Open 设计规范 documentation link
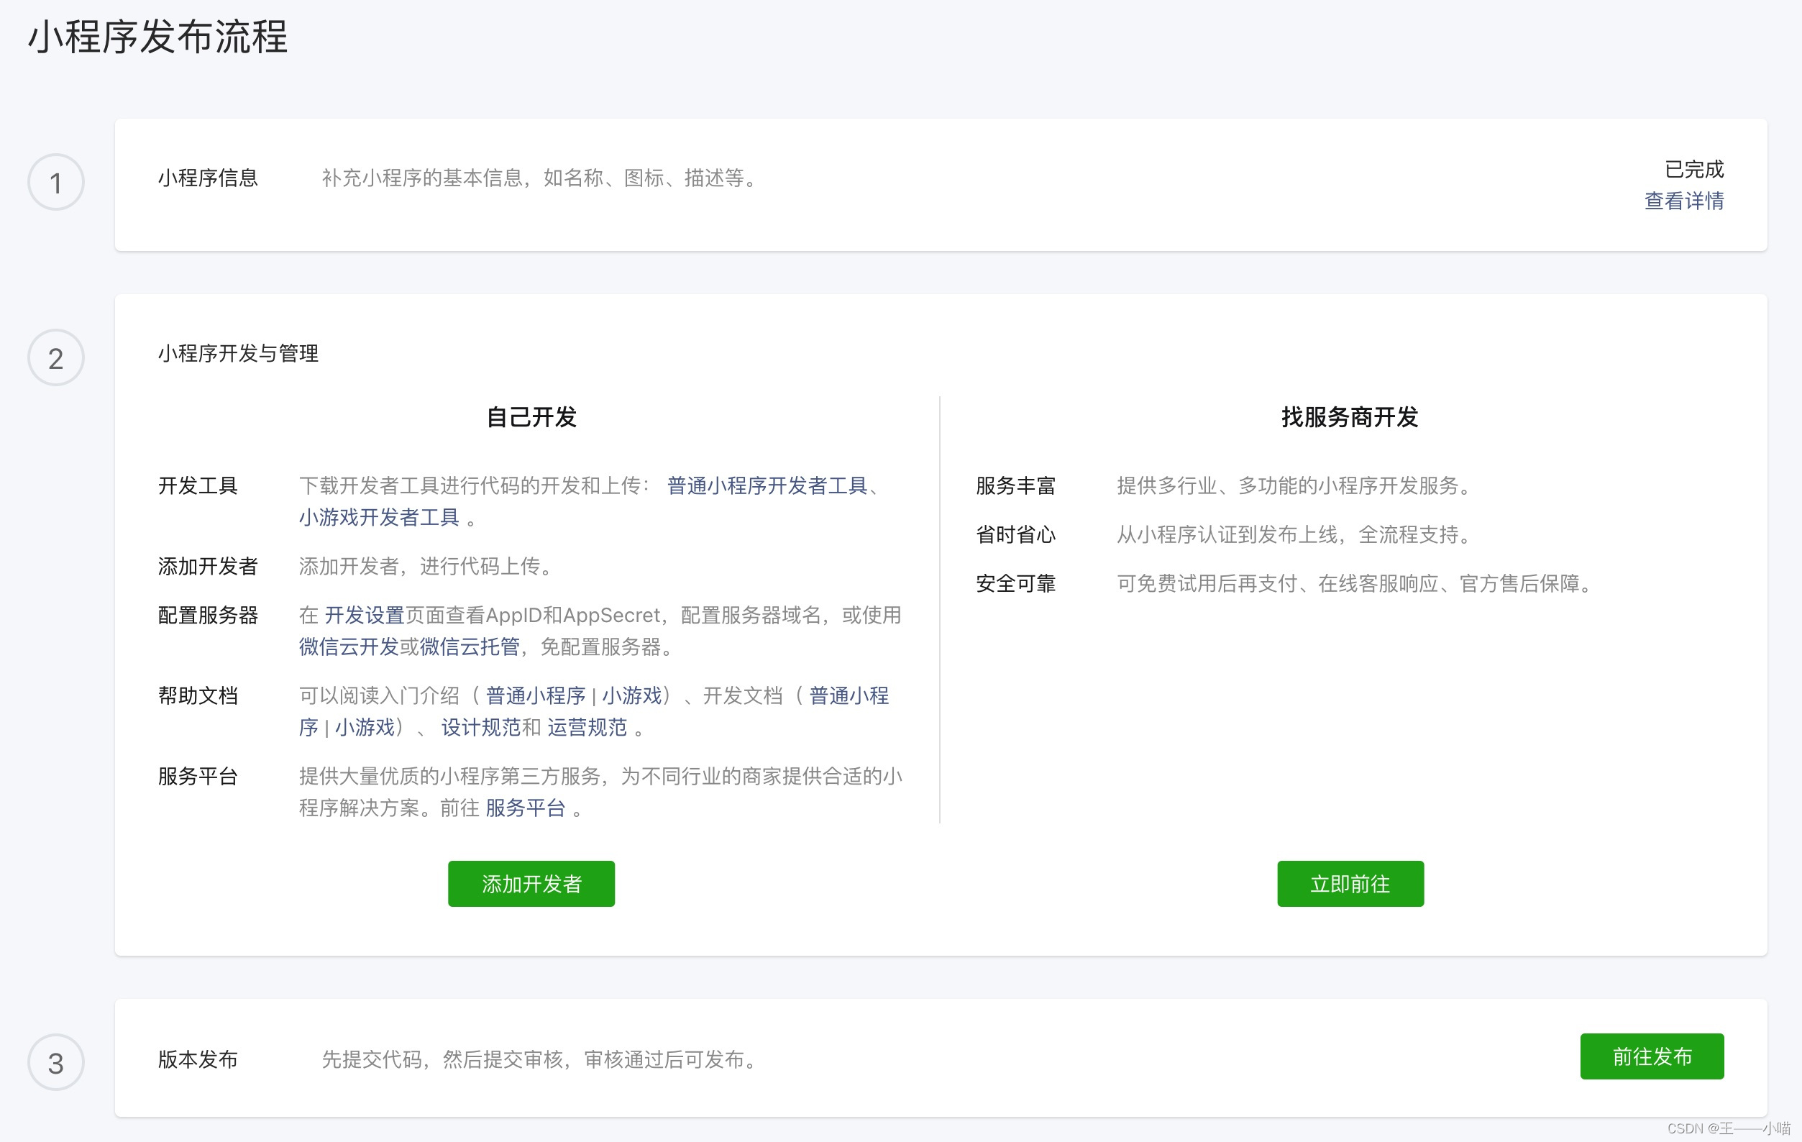 [480, 727]
